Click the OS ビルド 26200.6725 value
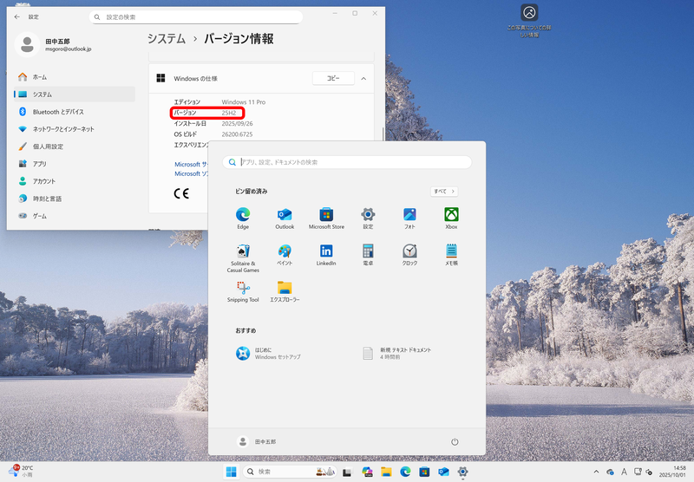This screenshot has height=482, width=694. tap(237, 134)
